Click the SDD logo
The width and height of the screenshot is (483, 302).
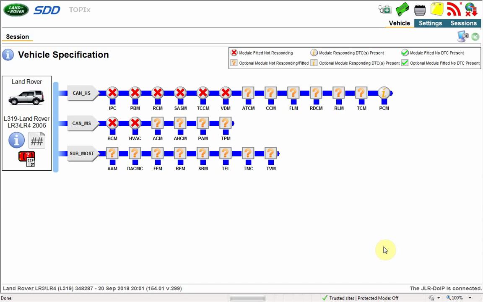pos(47,10)
